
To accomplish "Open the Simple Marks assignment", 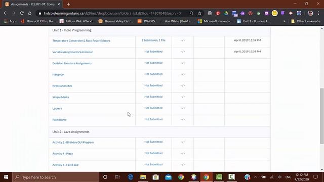I will (61, 97).
